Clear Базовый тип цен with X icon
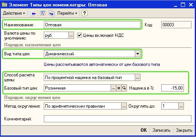196x137 pixels. pos(119,88)
